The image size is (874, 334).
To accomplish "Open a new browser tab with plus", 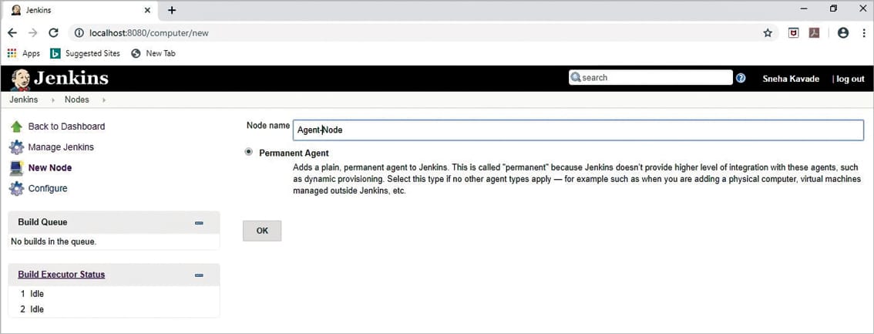I will tap(172, 10).
